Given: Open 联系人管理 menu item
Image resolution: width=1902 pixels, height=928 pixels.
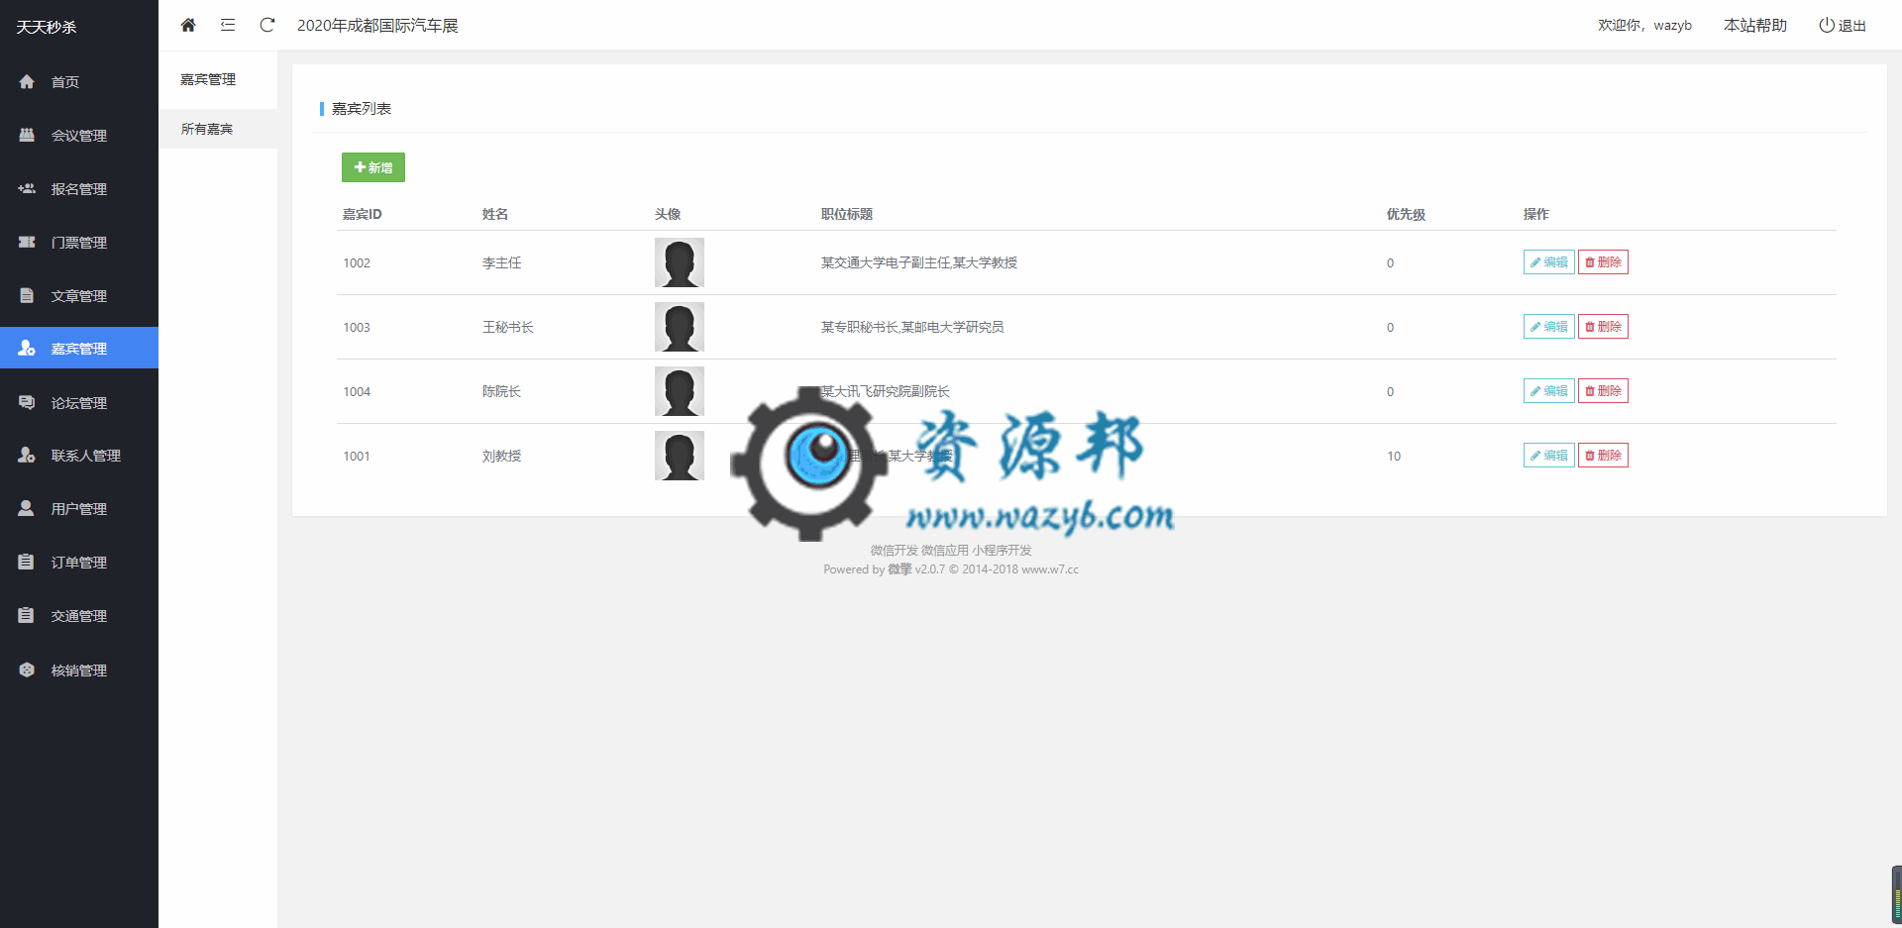Looking at the screenshot, I should coord(79,456).
